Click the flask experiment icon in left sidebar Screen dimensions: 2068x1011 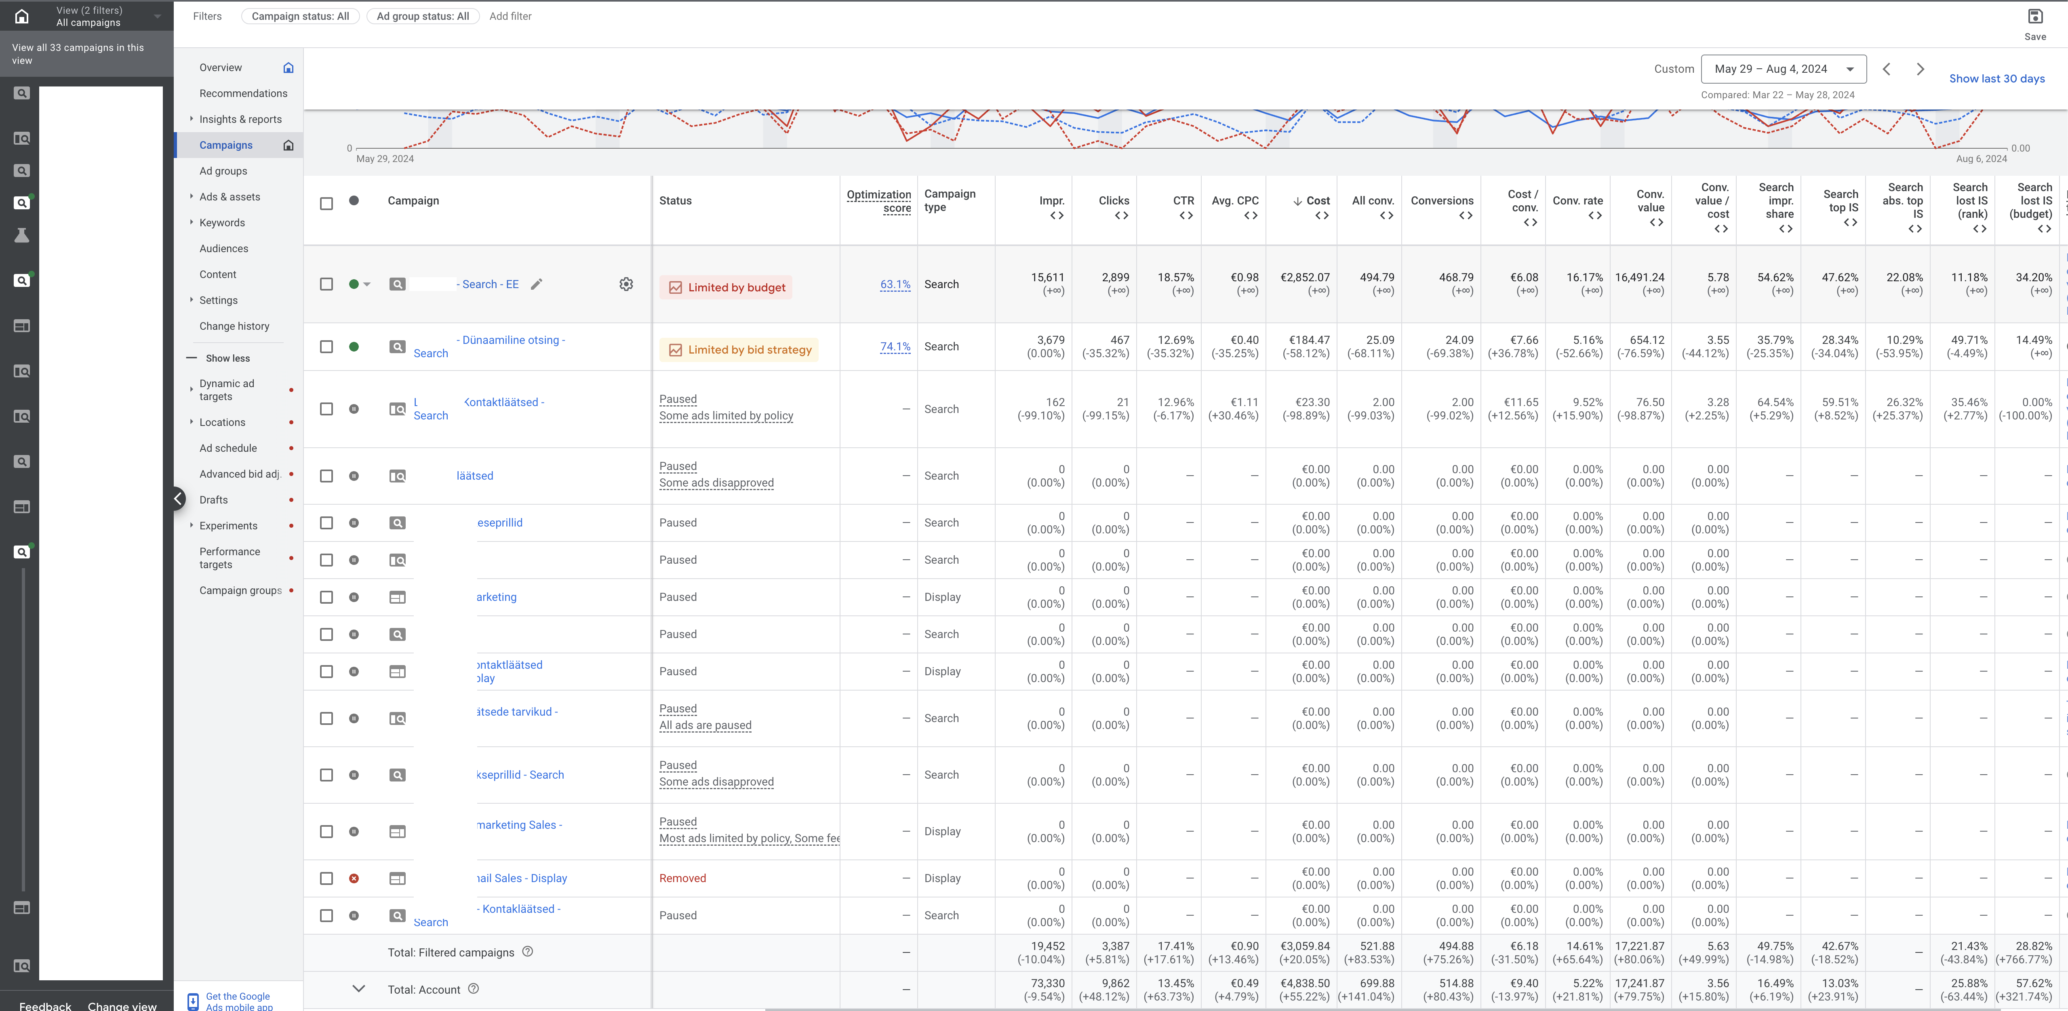(22, 235)
